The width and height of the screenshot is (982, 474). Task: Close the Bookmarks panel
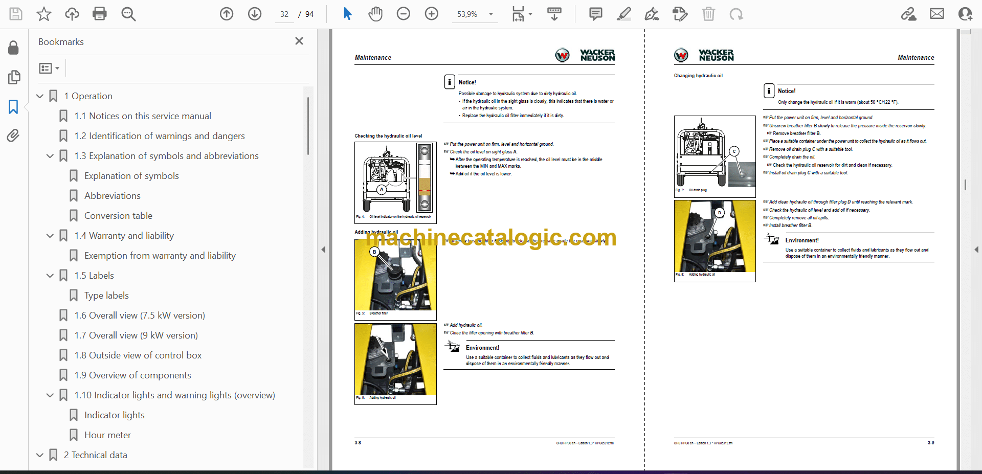(x=299, y=41)
